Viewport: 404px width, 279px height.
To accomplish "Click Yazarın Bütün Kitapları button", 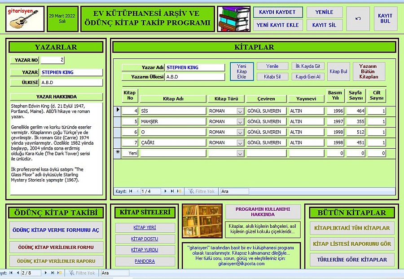I will [x=369, y=71].
